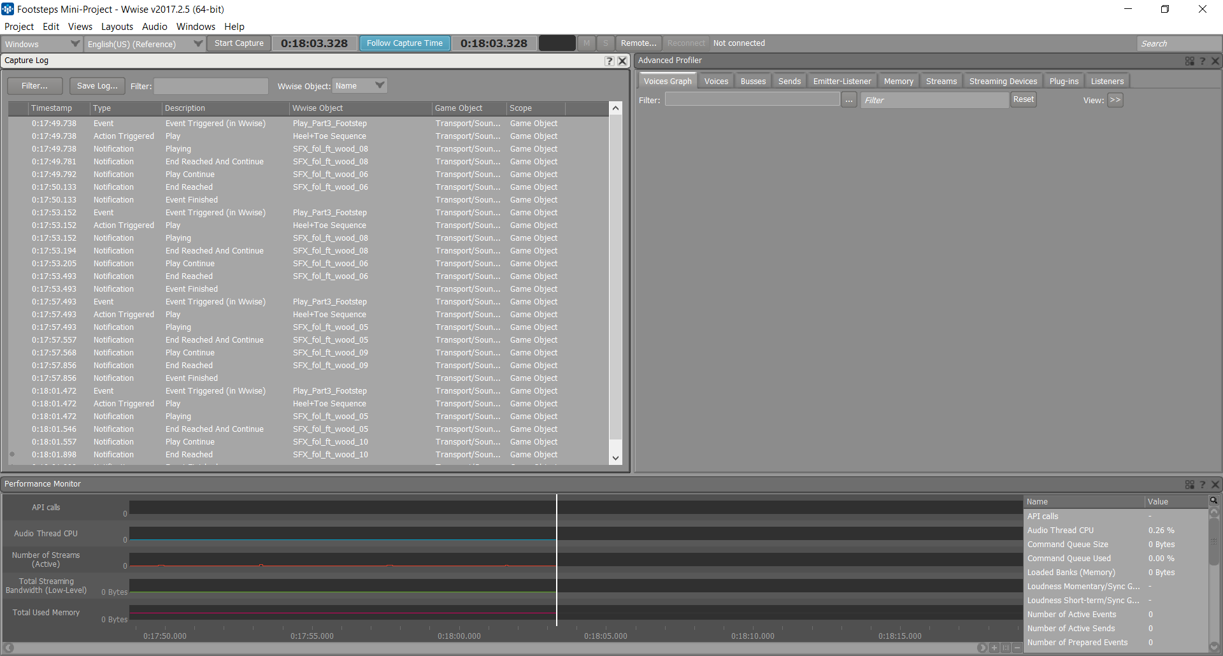The height and width of the screenshot is (656, 1223).
Task: Click Advanced Profiler italic Filter field
Action: [934, 100]
